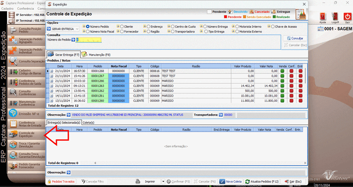Image resolution: width=353 pixels, height=187 pixels.
Task: Open Emissão NF-e sidebar item
Action: (26, 114)
